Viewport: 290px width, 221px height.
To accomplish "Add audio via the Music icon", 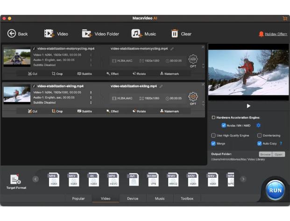I will coord(137,33).
